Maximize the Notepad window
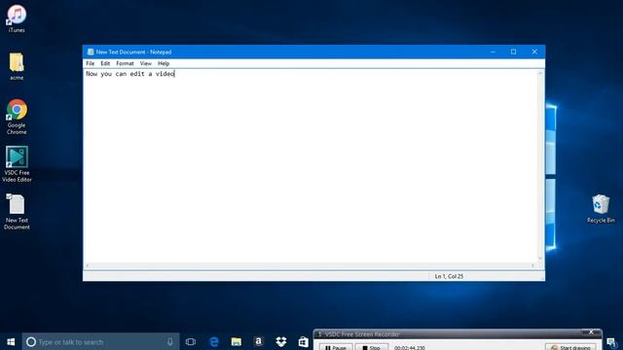 pyautogui.click(x=513, y=52)
